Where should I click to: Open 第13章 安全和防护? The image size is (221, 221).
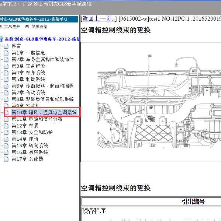(32, 132)
